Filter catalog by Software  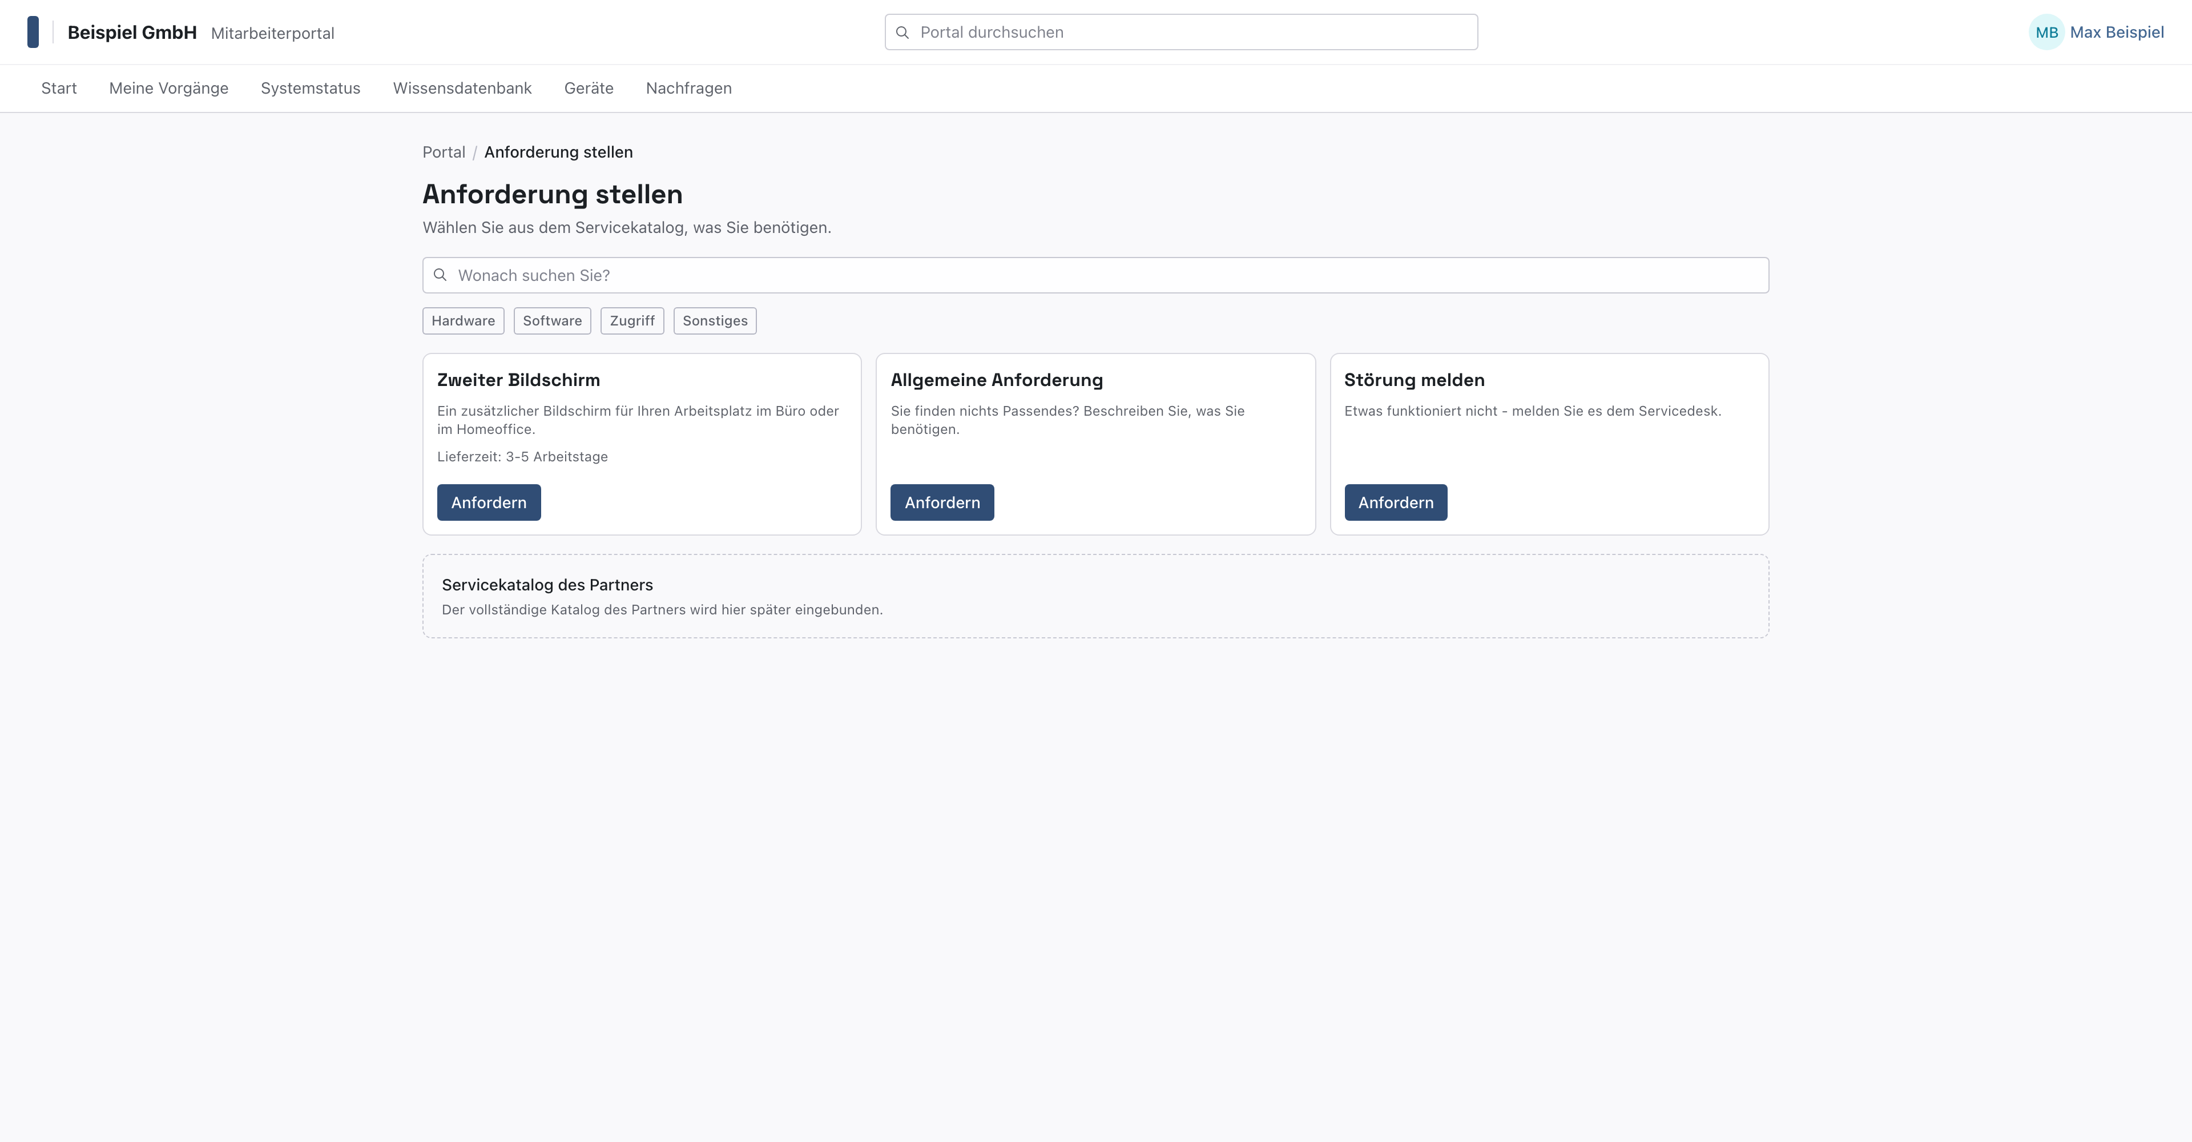pos(552,321)
